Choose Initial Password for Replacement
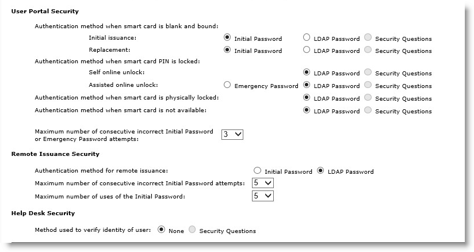 point(227,49)
